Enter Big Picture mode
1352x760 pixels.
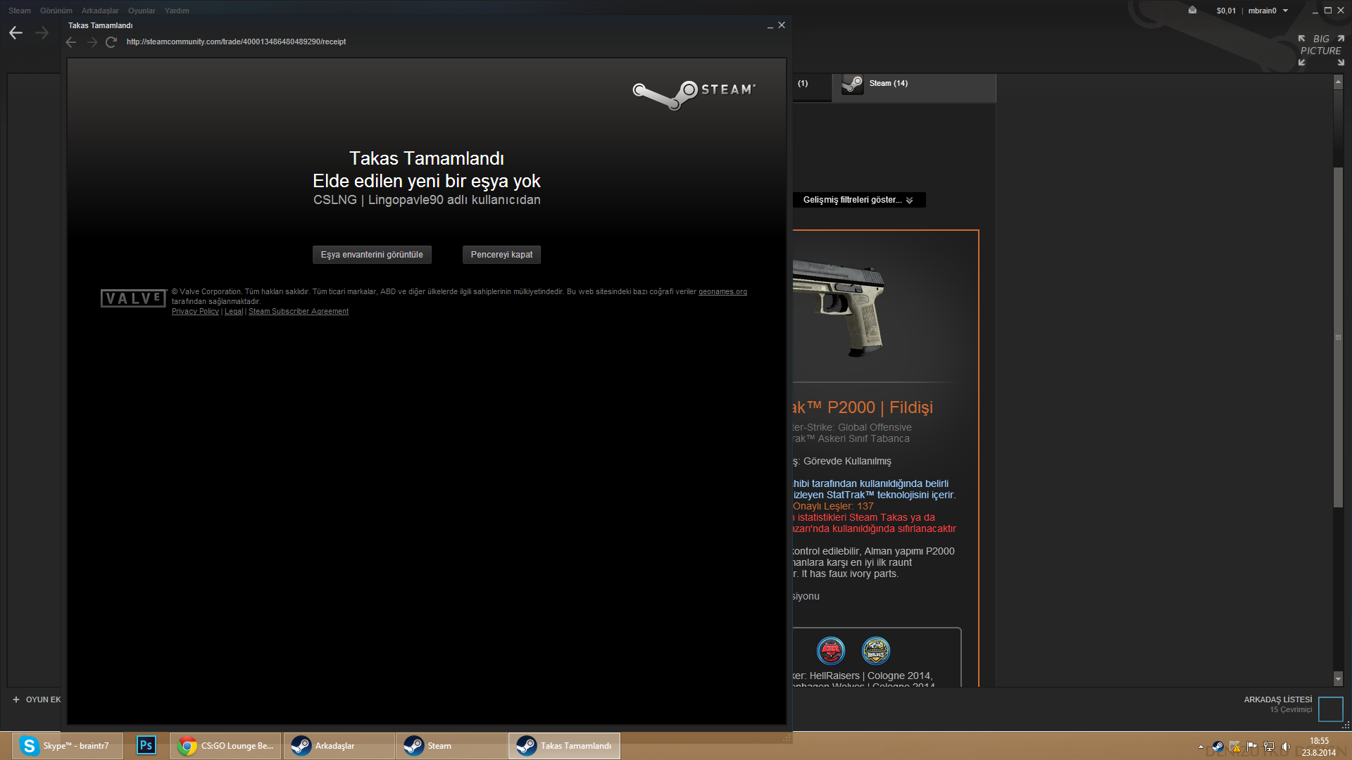pos(1321,50)
